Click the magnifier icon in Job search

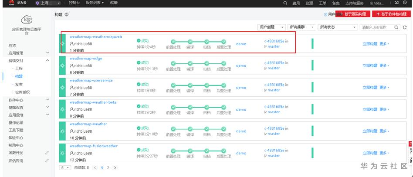coord(396,27)
